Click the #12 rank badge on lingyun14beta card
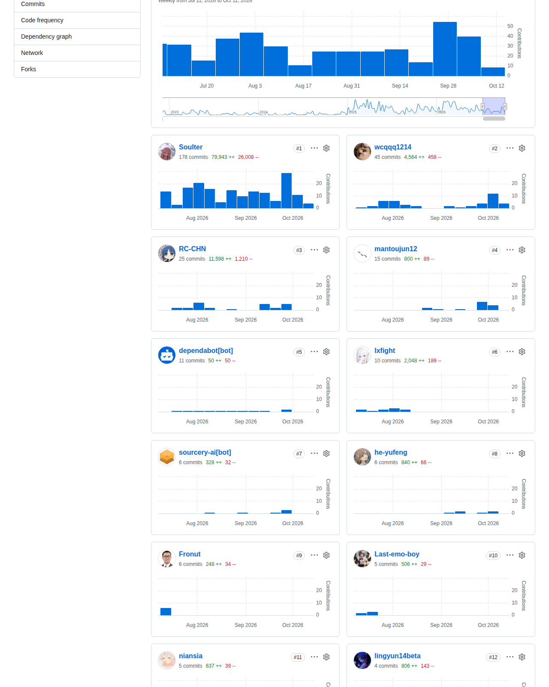 pos(493,657)
